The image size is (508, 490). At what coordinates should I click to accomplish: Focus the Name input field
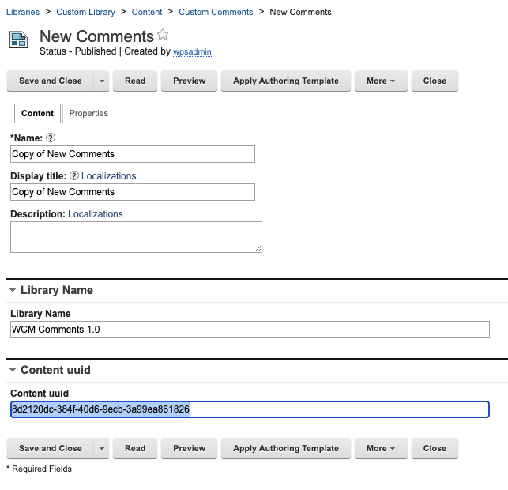(x=133, y=154)
